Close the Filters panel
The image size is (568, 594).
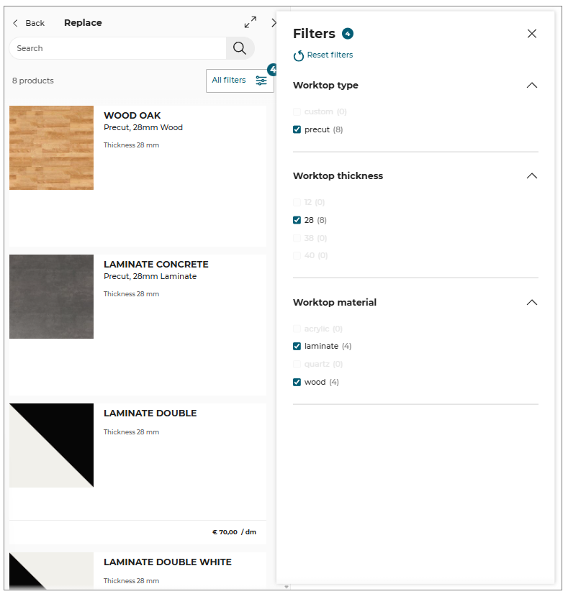click(531, 34)
